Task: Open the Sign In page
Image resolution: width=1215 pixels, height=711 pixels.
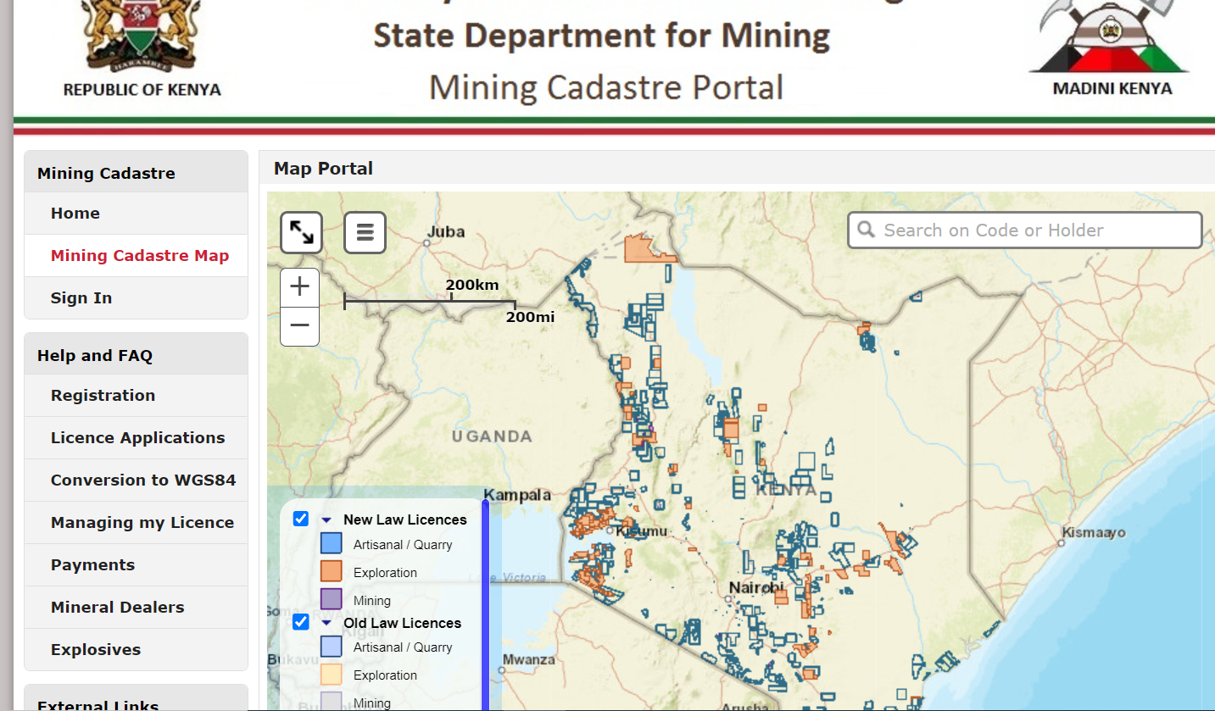Action: click(81, 297)
